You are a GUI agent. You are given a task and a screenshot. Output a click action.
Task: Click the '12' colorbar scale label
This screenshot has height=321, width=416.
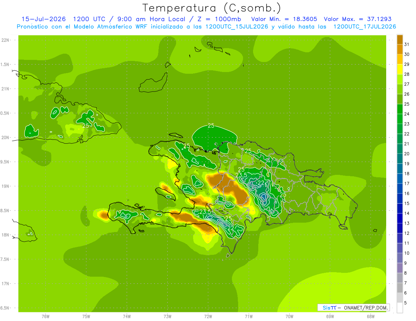tap(407, 233)
